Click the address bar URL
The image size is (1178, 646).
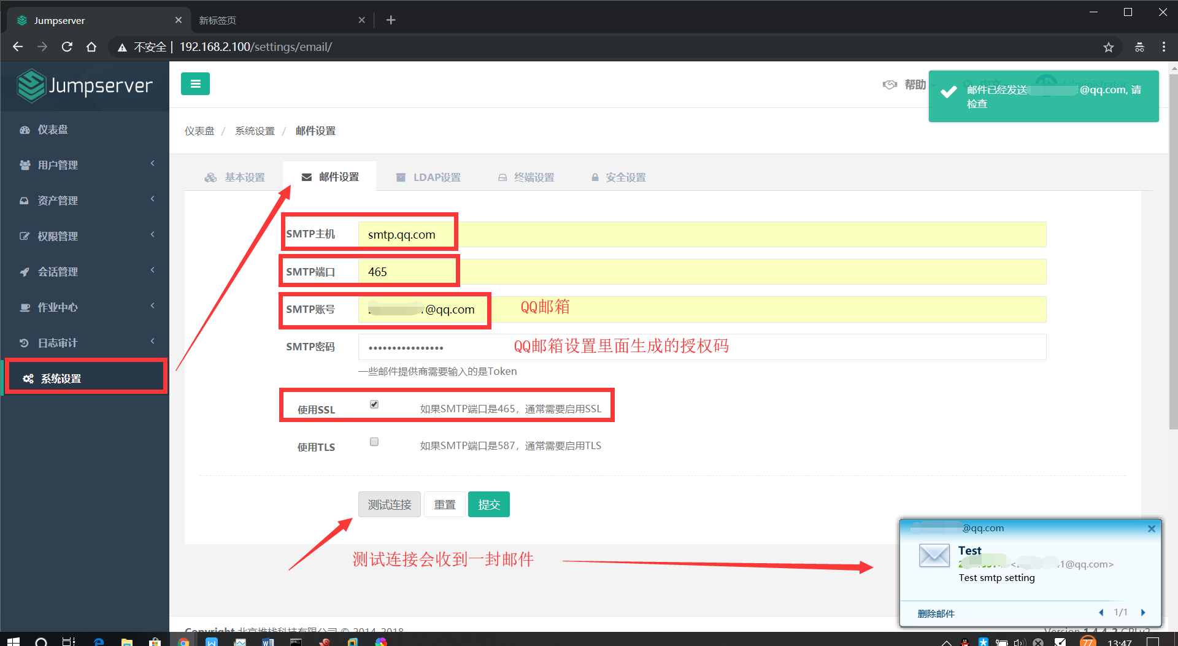coord(256,47)
